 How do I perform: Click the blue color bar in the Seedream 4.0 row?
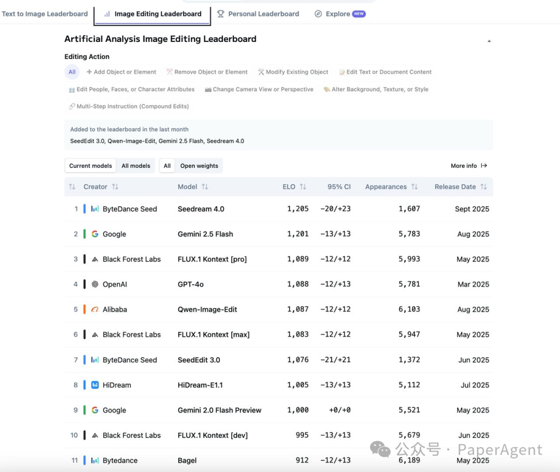pyautogui.click(x=85, y=209)
